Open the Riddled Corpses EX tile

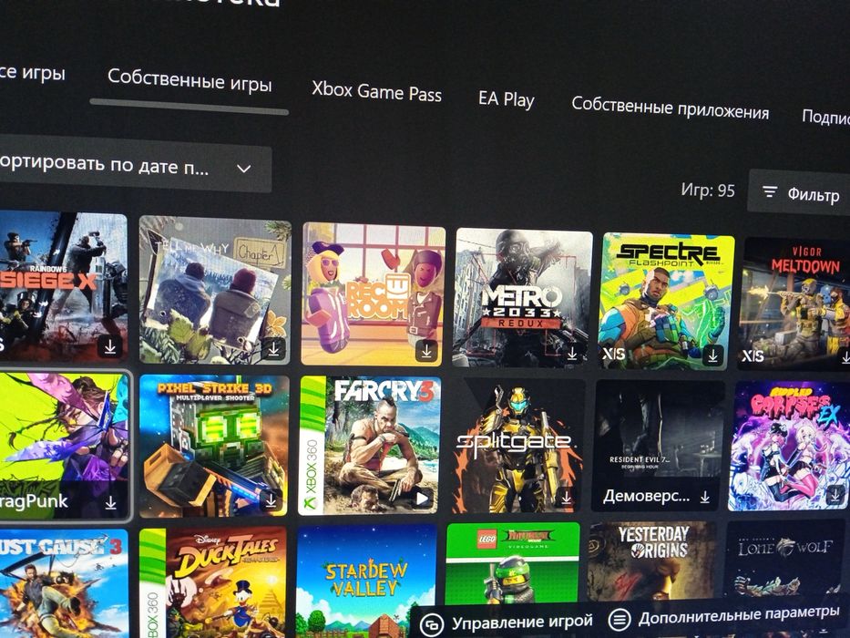pyautogui.click(x=789, y=446)
